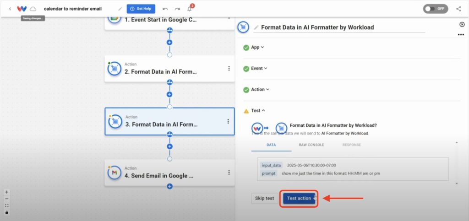Switch to the DATA tab
Screen dimensions: 469x221
tap(271, 145)
